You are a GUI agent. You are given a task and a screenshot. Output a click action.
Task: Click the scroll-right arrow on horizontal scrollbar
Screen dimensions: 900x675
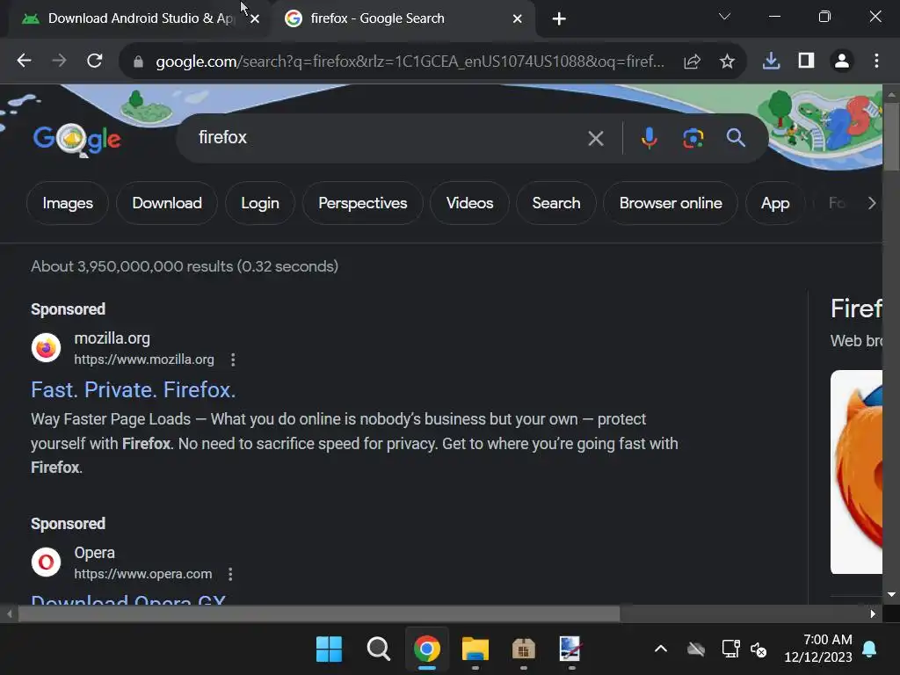pyautogui.click(x=873, y=613)
